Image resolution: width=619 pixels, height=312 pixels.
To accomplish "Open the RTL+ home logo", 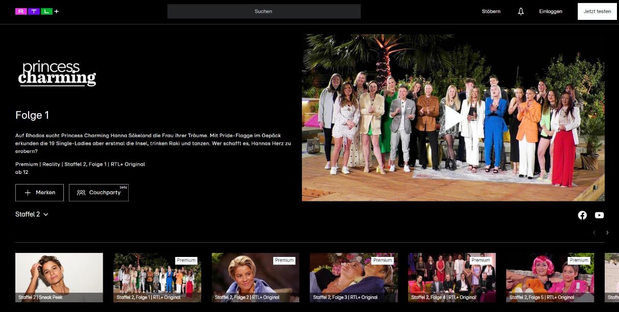I will (x=37, y=11).
